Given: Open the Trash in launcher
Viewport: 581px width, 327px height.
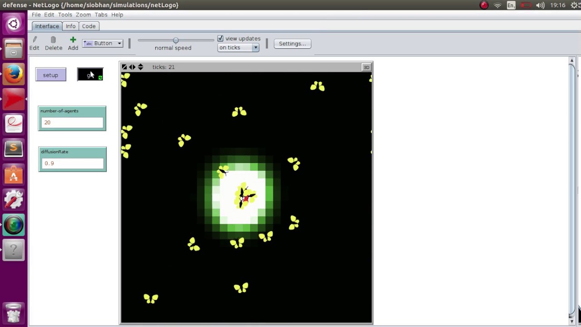Looking at the screenshot, I should coord(14,313).
